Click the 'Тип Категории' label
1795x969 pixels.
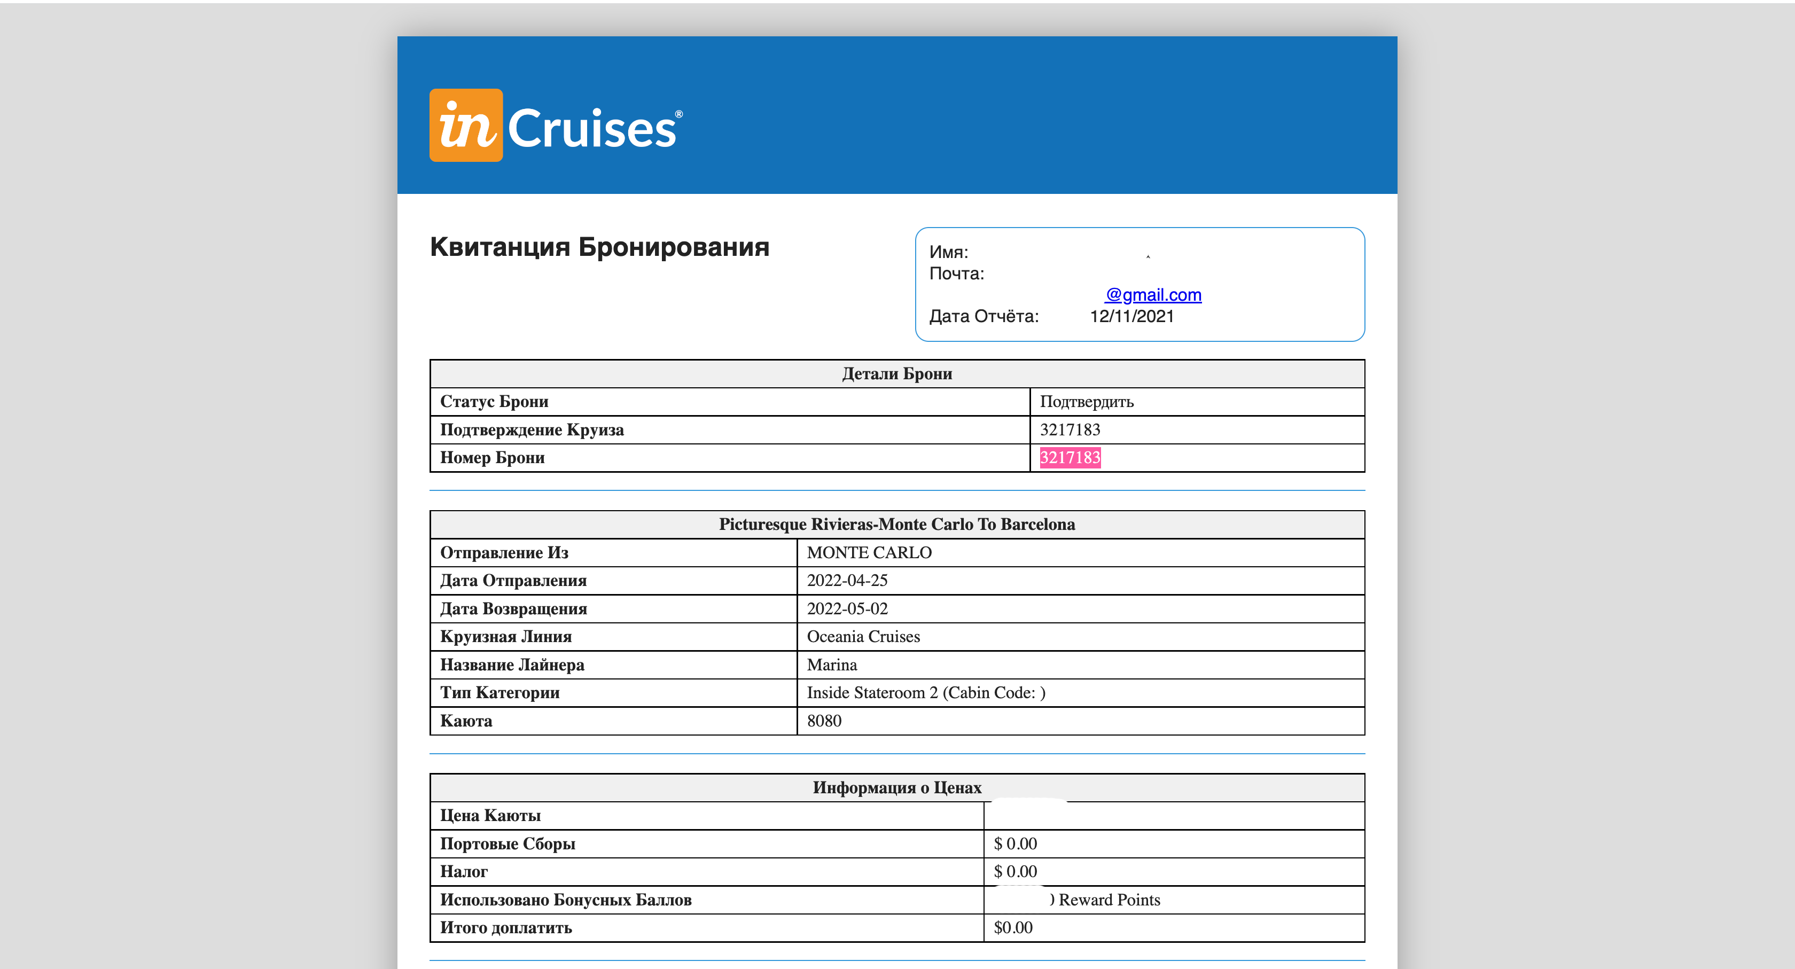499,692
